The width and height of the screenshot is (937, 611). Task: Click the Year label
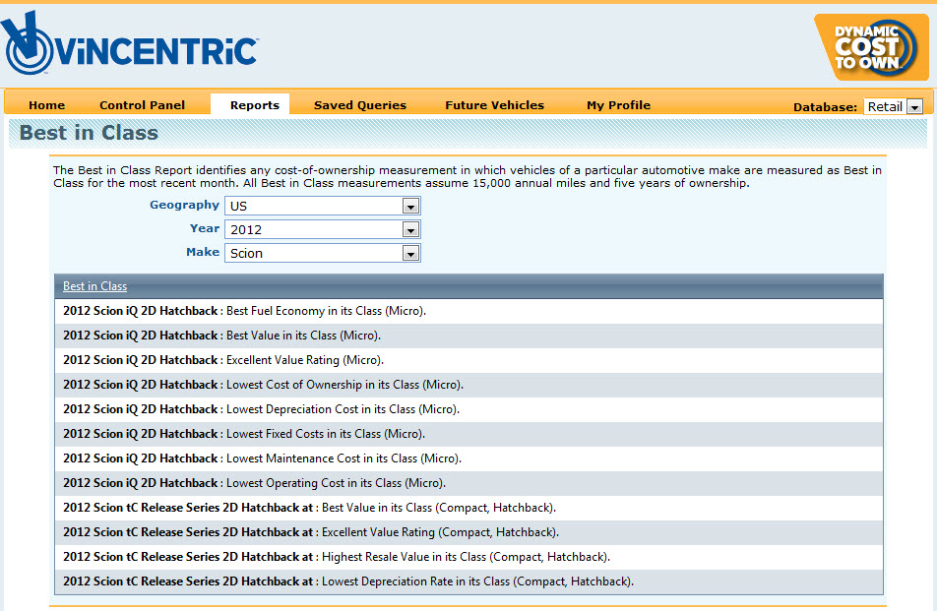[205, 228]
